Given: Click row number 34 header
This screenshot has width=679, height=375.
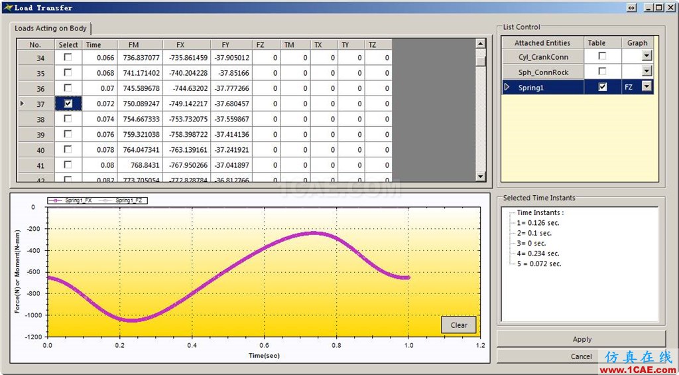Looking at the screenshot, I should coord(36,58).
